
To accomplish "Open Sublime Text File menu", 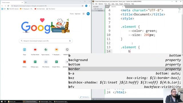I will [x=93, y=4].
